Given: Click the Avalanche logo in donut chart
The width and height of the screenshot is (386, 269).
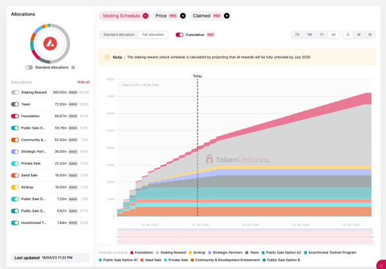Looking at the screenshot, I should coord(50,44).
